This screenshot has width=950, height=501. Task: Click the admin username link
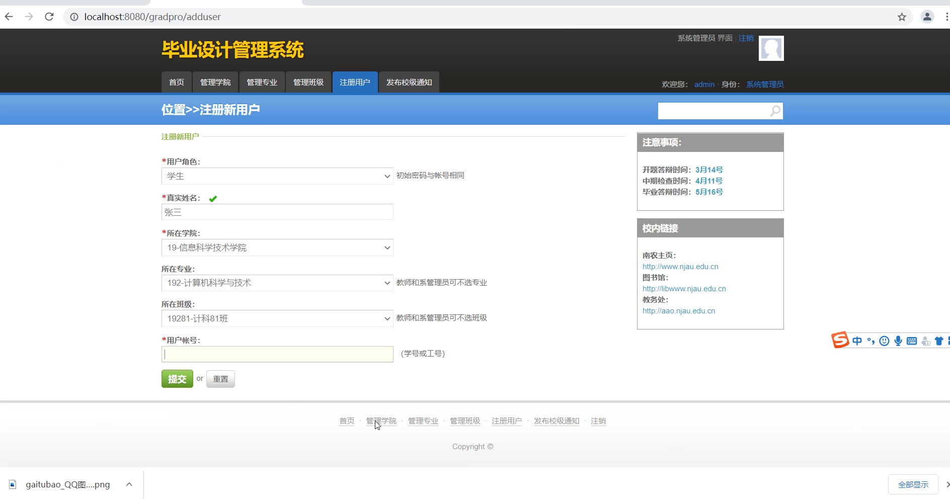(x=704, y=85)
